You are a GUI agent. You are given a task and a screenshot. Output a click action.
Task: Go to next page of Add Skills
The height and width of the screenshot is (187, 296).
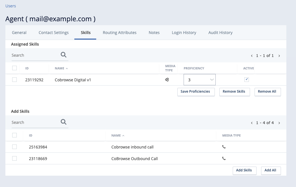click(279, 123)
